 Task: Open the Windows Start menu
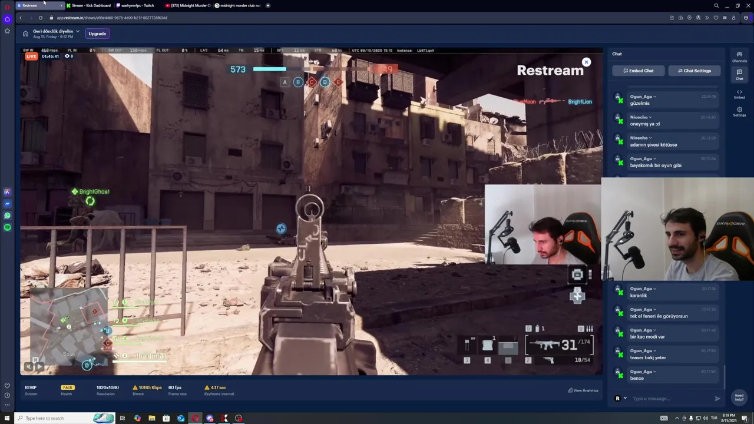(7, 418)
